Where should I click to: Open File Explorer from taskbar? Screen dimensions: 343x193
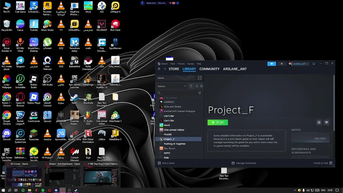[x=29, y=190]
